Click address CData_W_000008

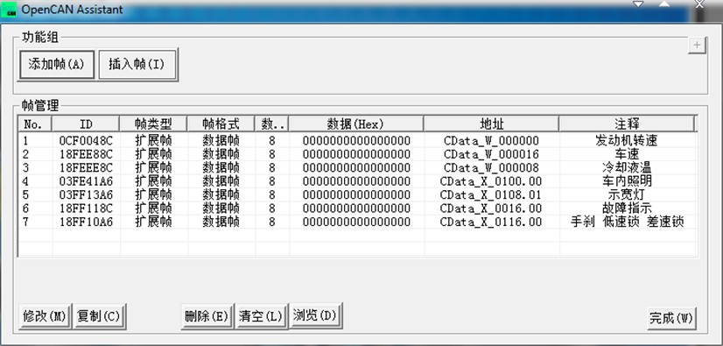point(491,167)
